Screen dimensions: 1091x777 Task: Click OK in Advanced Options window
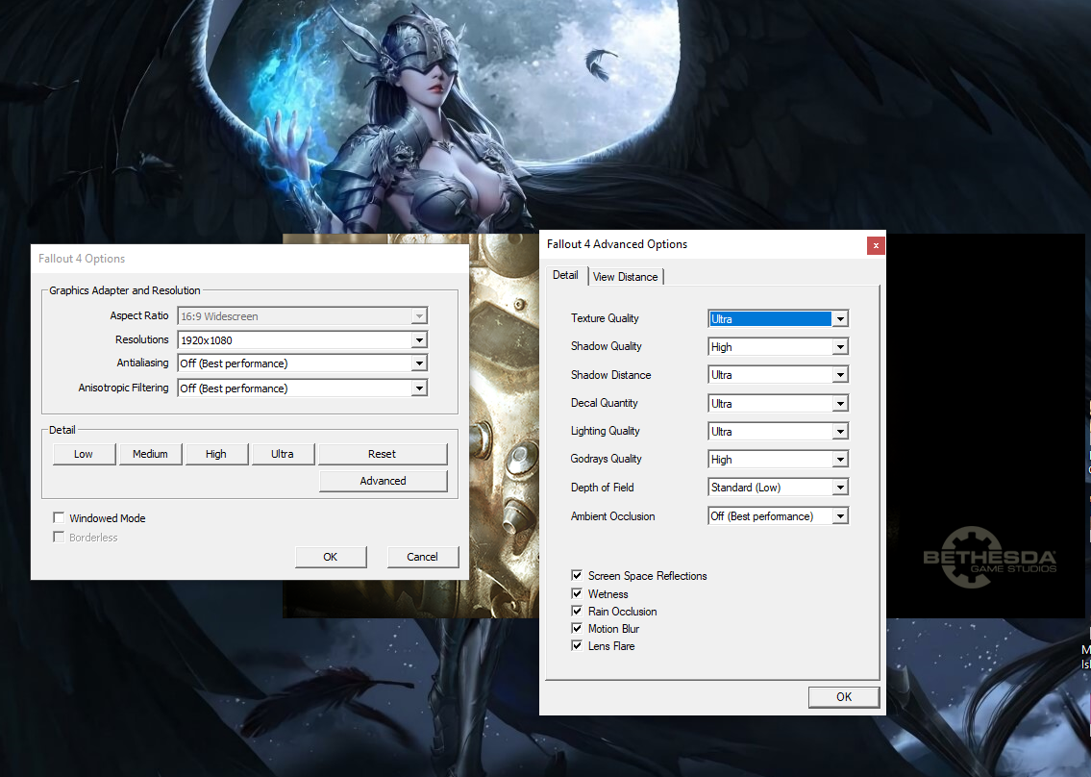pyautogui.click(x=844, y=697)
